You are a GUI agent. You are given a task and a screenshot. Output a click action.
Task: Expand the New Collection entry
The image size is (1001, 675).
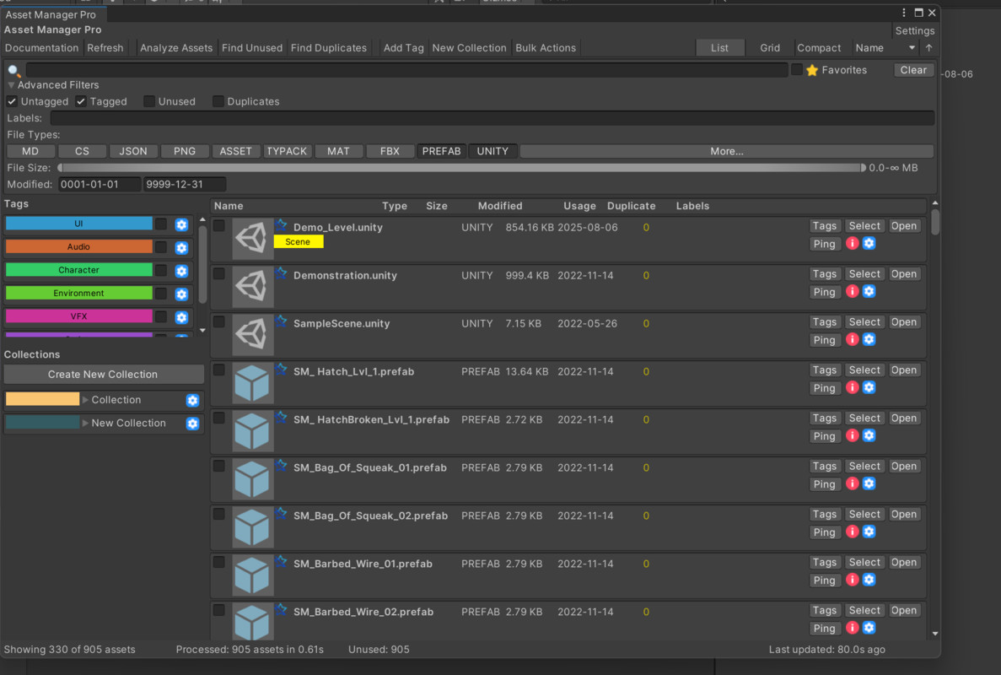84,423
